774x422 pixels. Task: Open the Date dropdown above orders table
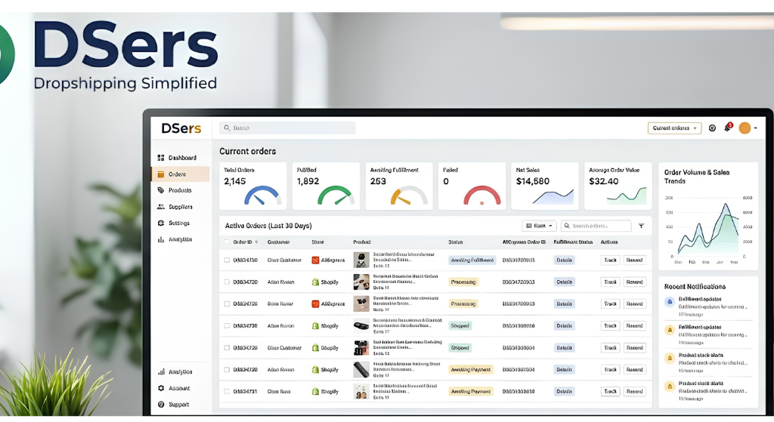click(x=539, y=226)
